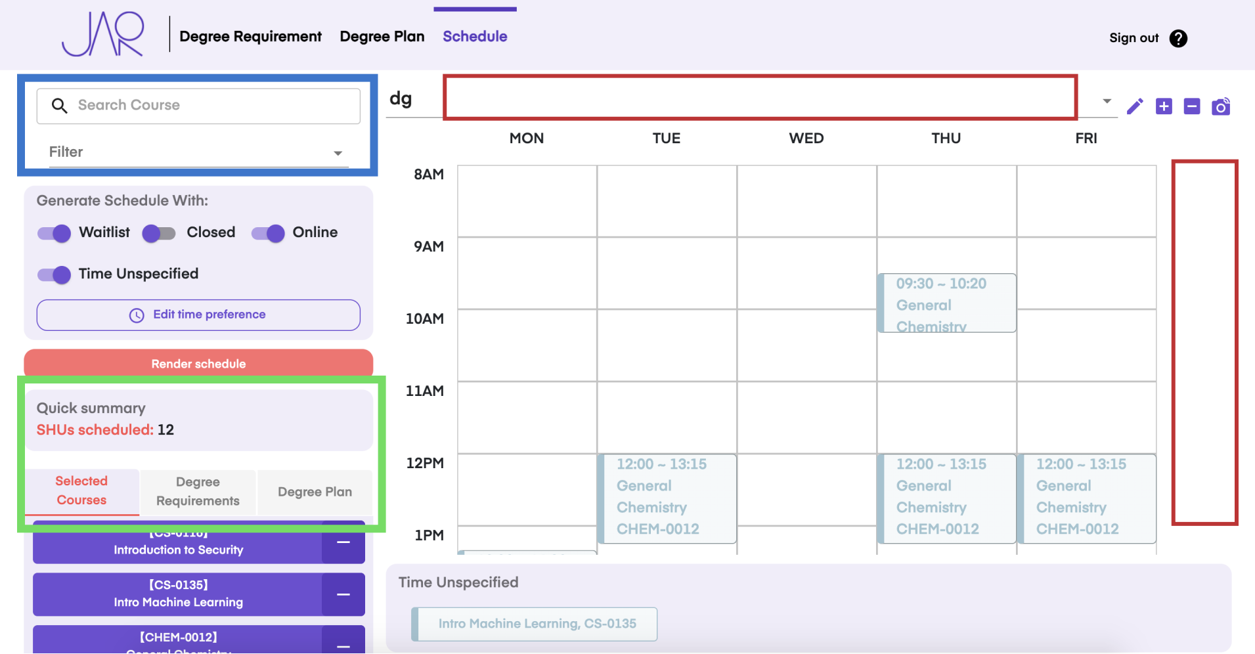1255x654 pixels.
Task: Click Edit time preference button
Action: point(198,315)
